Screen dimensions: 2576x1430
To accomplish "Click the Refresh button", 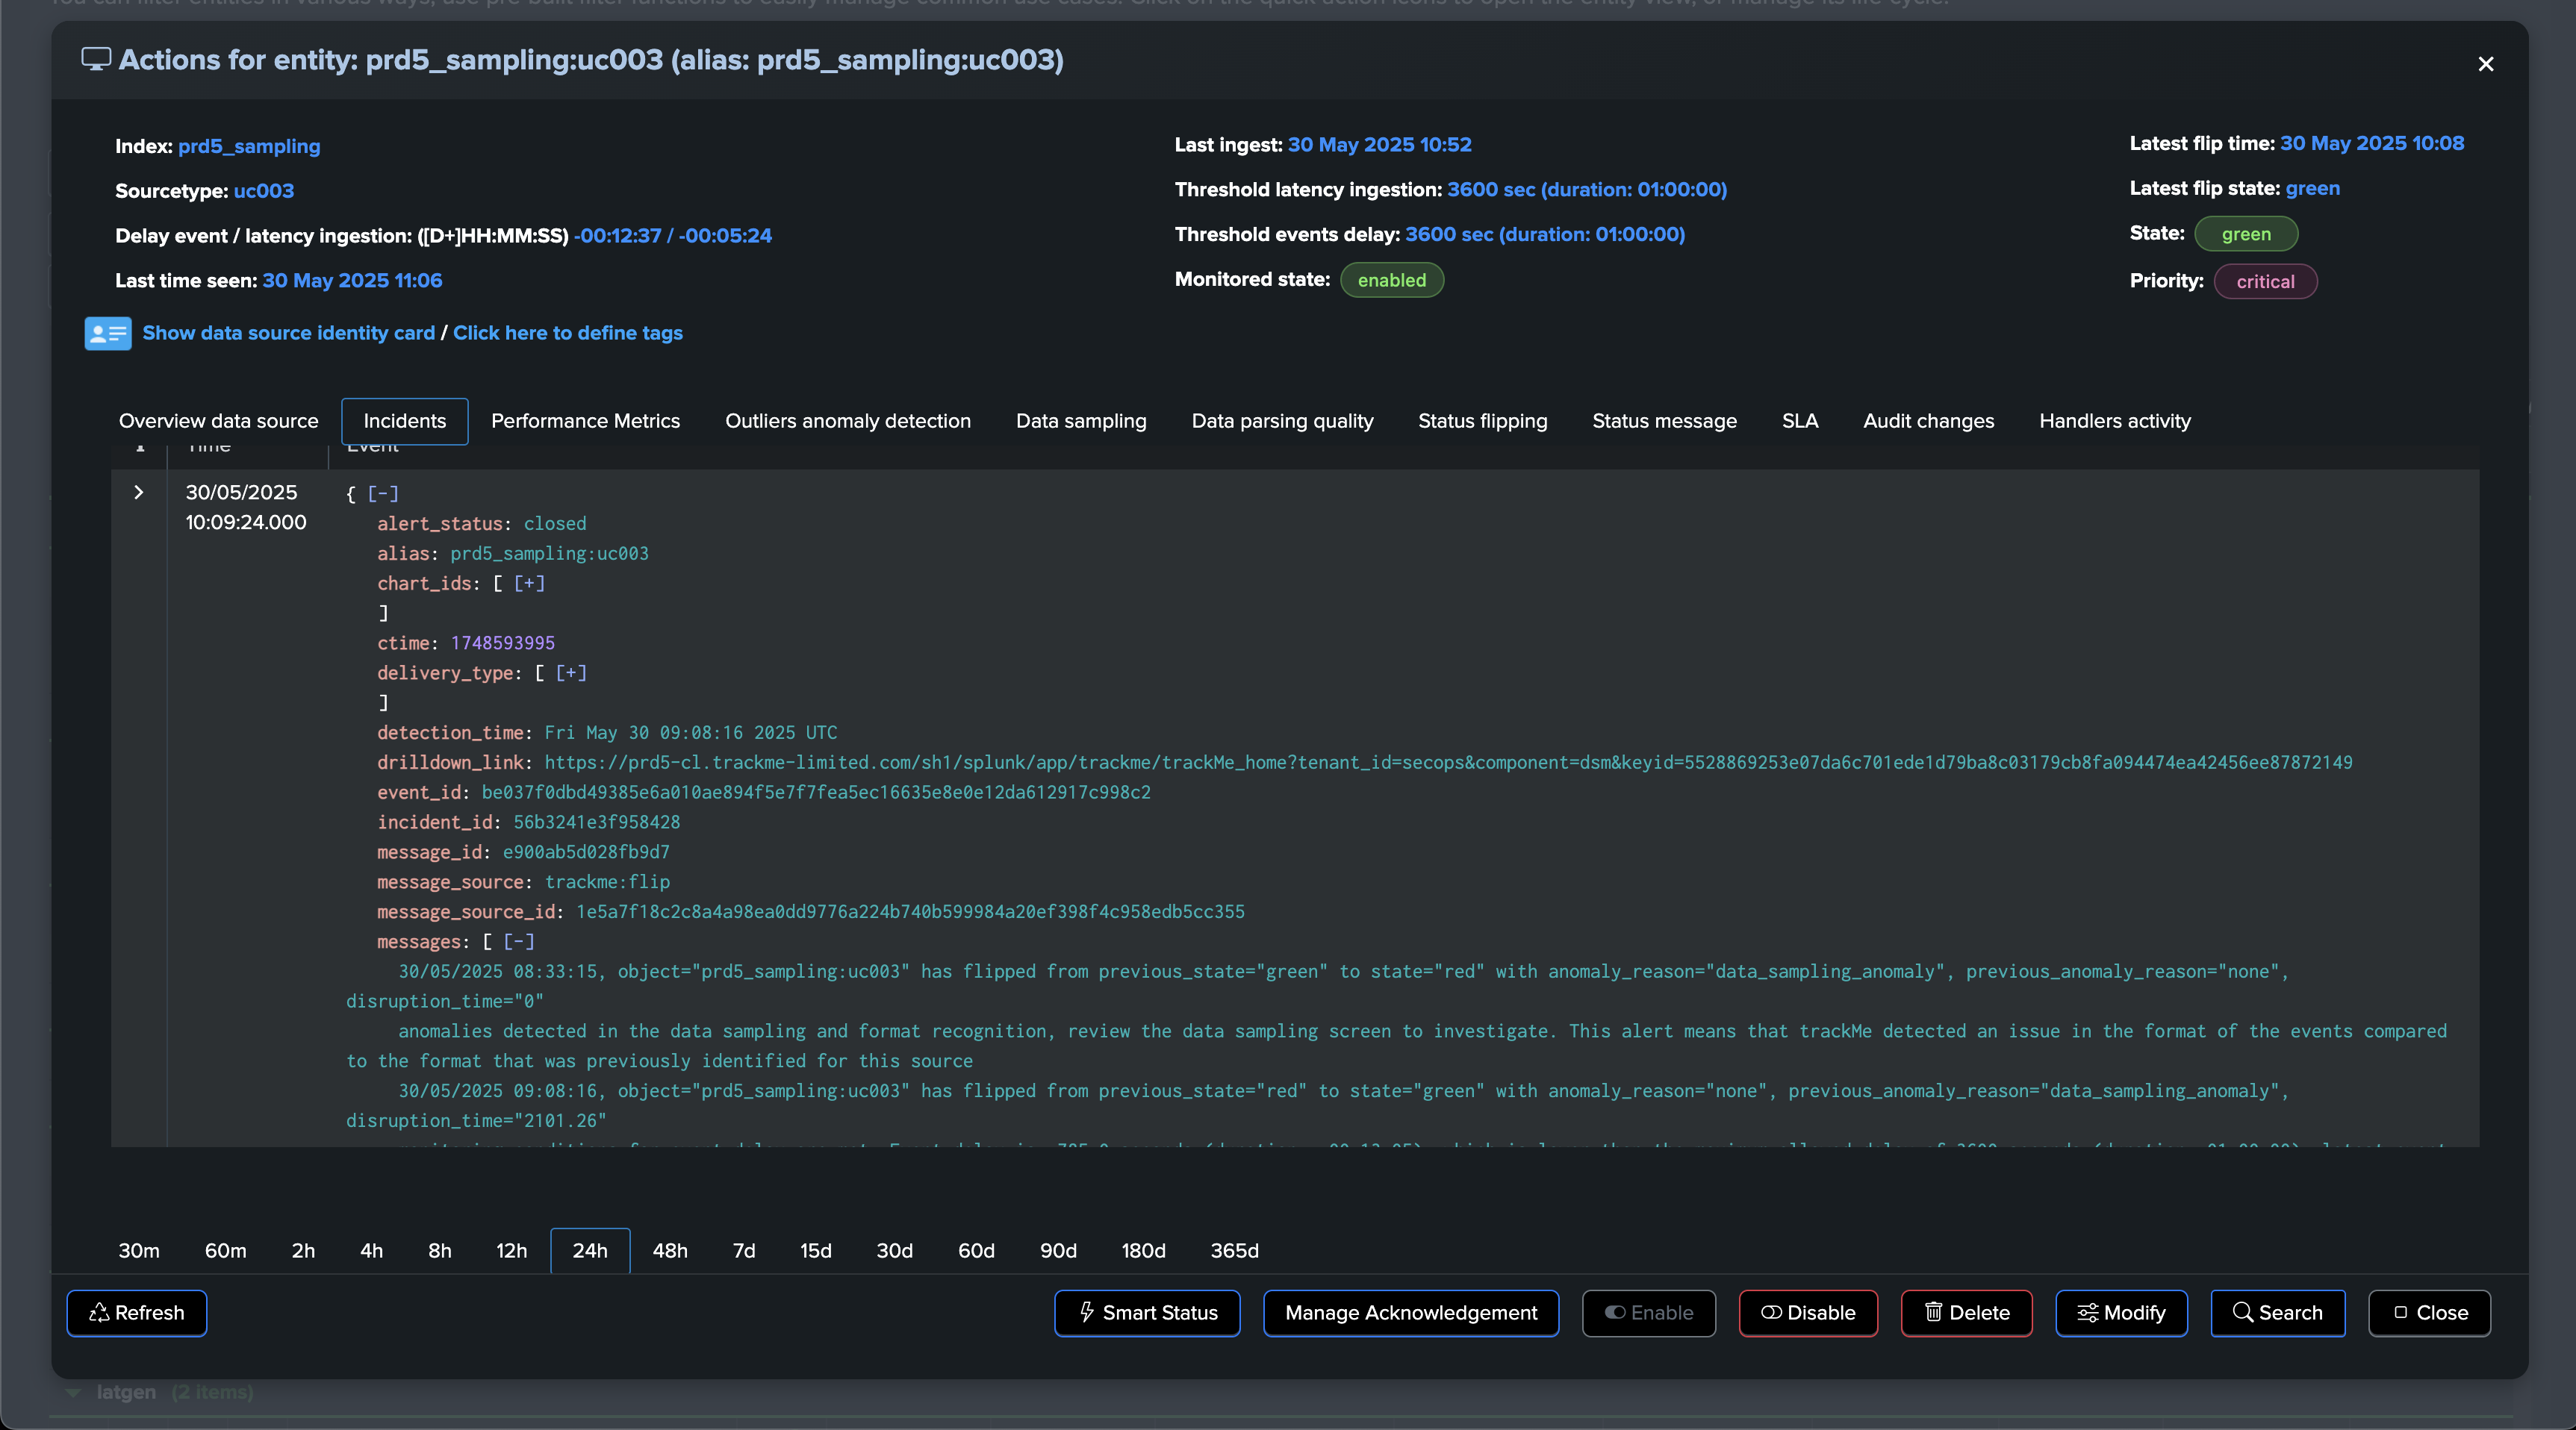I will [137, 1312].
